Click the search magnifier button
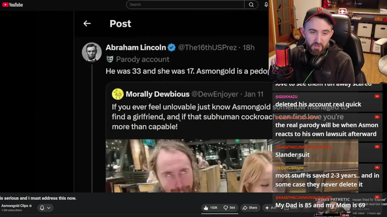The width and height of the screenshot is (387, 217). click(251, 5)
